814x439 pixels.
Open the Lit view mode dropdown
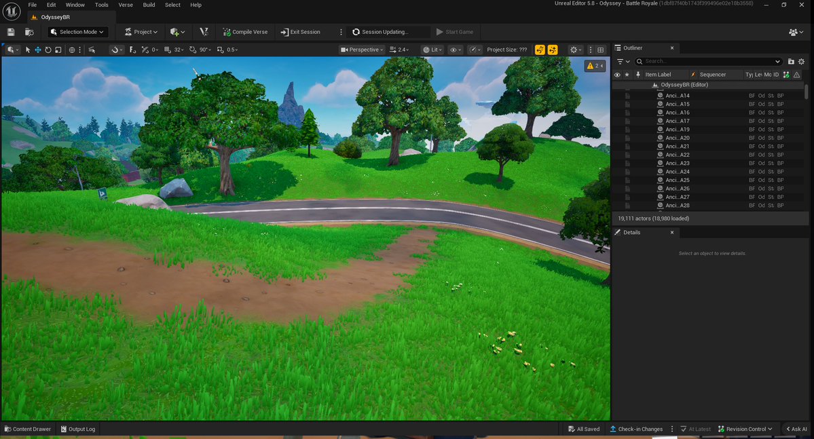(432, 50)
